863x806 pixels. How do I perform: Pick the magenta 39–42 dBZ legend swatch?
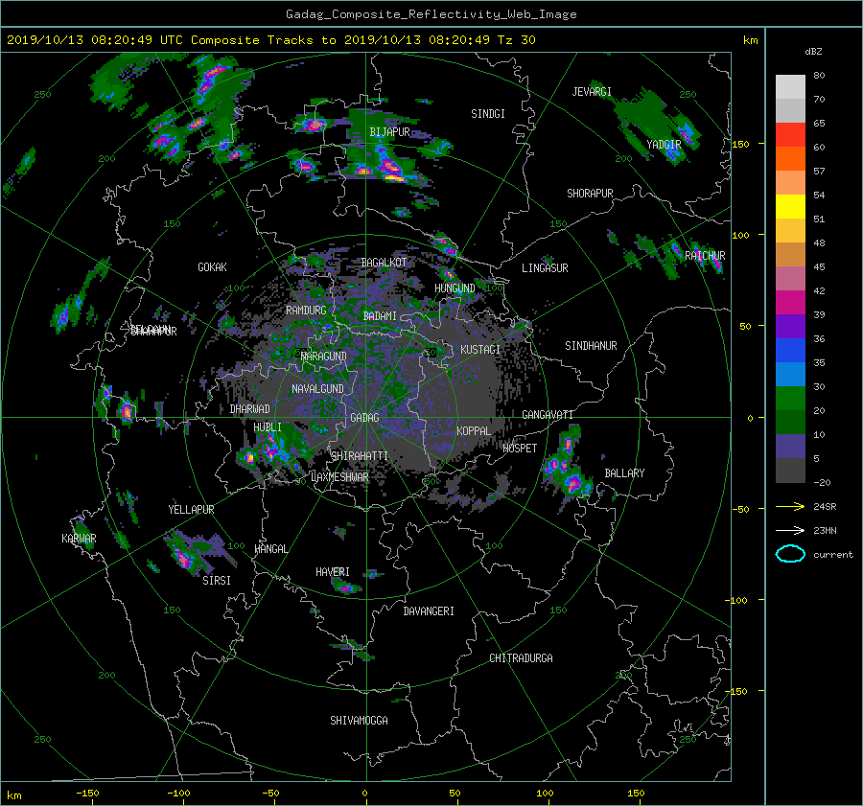tap(790, 303)
